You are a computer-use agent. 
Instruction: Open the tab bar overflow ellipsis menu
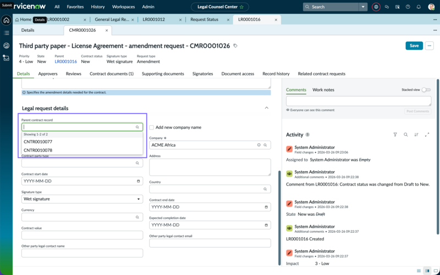435,20
